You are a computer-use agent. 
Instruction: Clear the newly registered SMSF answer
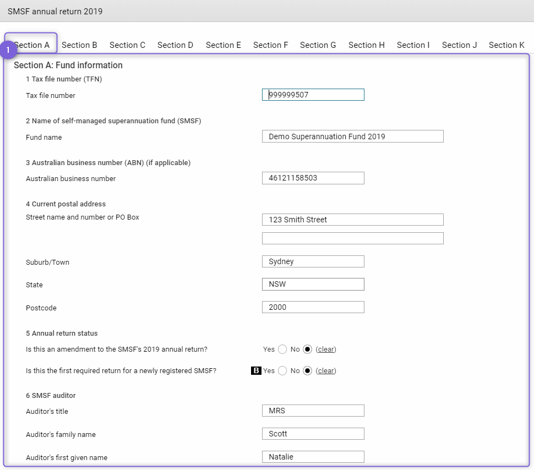click(x=326, y=371)
